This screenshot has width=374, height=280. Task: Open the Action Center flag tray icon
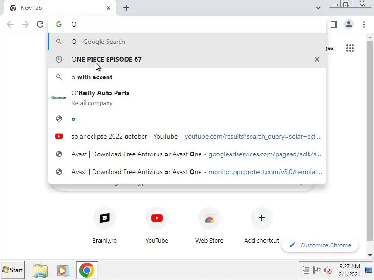click(x=316, y=270)
